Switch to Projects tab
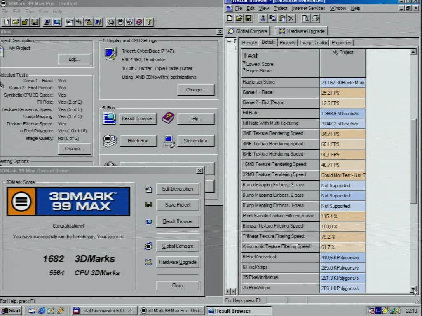Screen dimensions: 422x316 287,43
